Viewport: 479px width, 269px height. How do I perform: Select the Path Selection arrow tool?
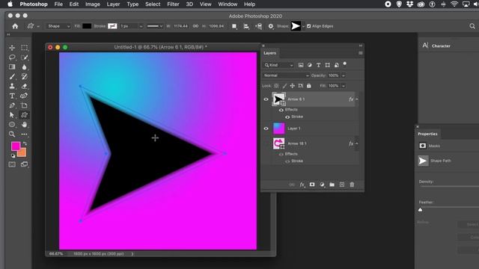coord(12,115)
